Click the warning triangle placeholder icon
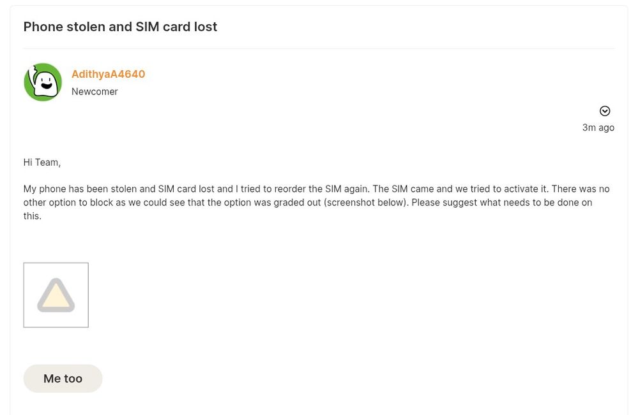This screenshot has height=415, width=638. 56,296
